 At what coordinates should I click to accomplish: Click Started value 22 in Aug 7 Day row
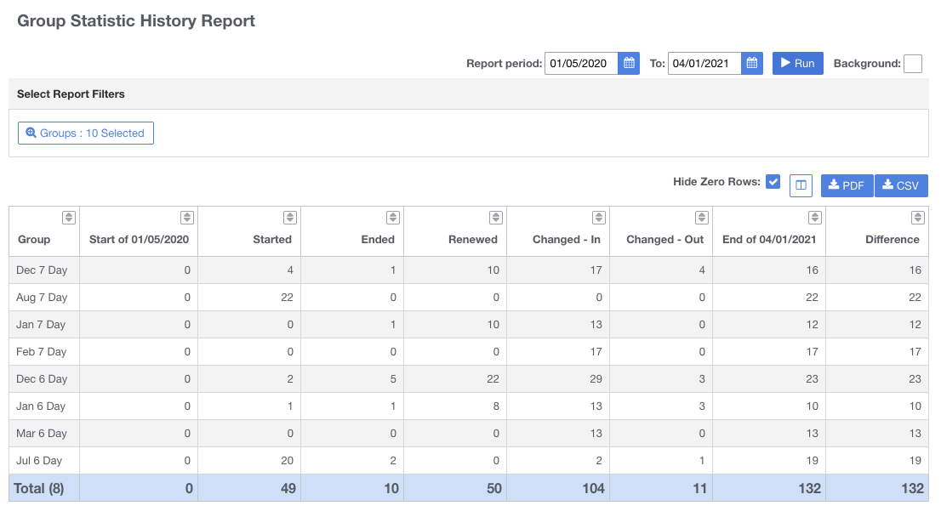pyautogui.click(x=287, y=297)
